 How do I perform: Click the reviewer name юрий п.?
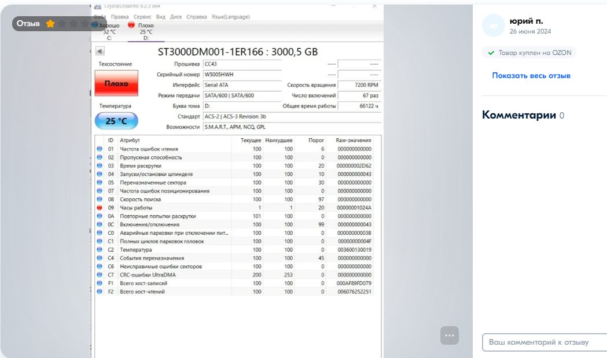coord(526,21)
